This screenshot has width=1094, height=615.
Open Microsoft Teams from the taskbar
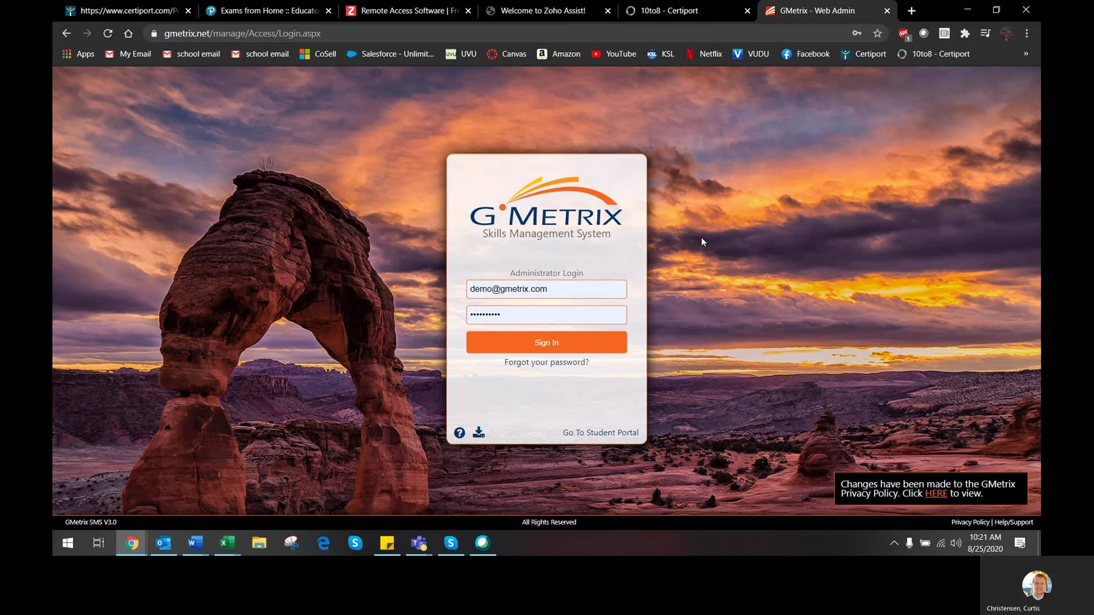419,543
